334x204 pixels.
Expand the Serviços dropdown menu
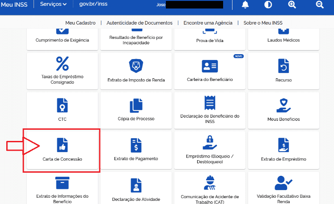click(53, 4)
